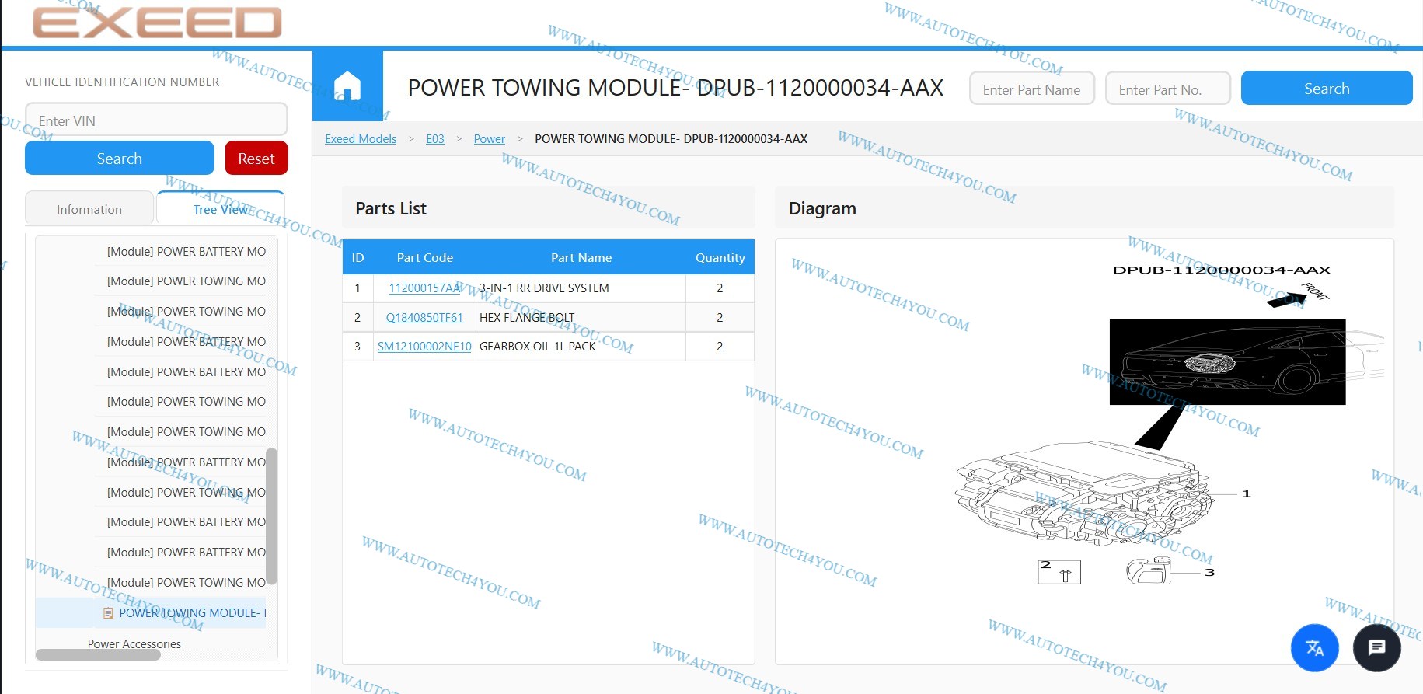Click the vehicle location thumbnail in the diagram
The width and height of the screenshot is (1423, 694).
coord(1227,361)
